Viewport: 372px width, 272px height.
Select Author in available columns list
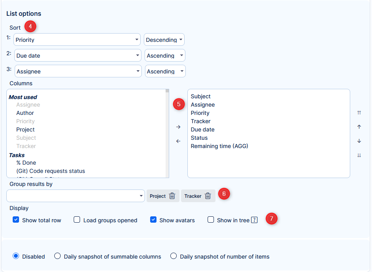(25, 113)
